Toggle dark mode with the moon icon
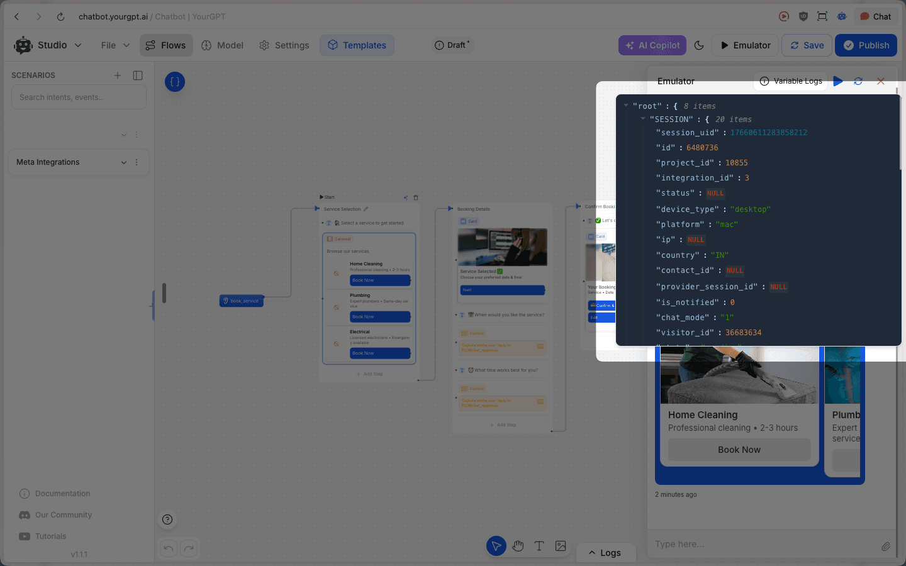Screen dimensions: 906x566 point(699,45)
